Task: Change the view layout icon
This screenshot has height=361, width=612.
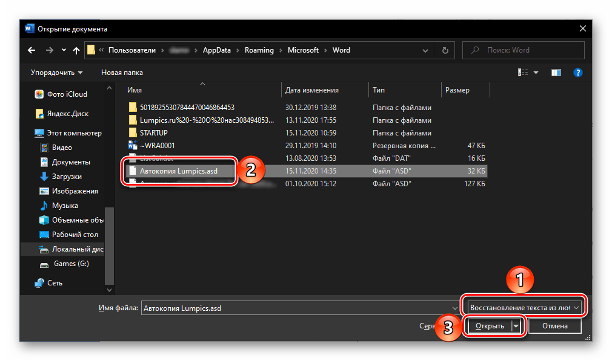Action: [x=524, y=73]
